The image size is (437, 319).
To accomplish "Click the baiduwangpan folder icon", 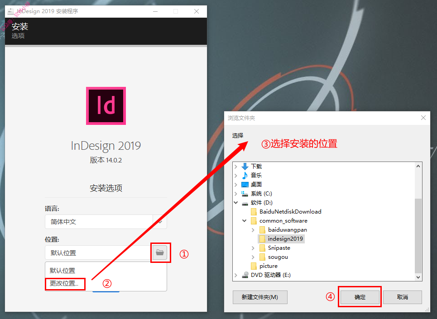I will click(x=262, y=230).
